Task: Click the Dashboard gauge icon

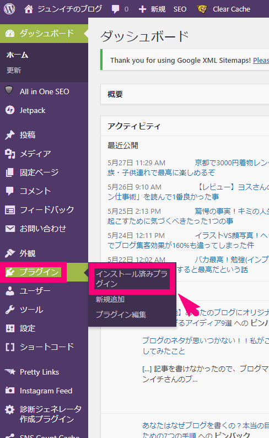Action: [10, 34]
